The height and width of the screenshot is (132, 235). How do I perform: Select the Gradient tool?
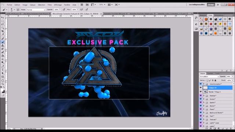(x=3, y=56)
